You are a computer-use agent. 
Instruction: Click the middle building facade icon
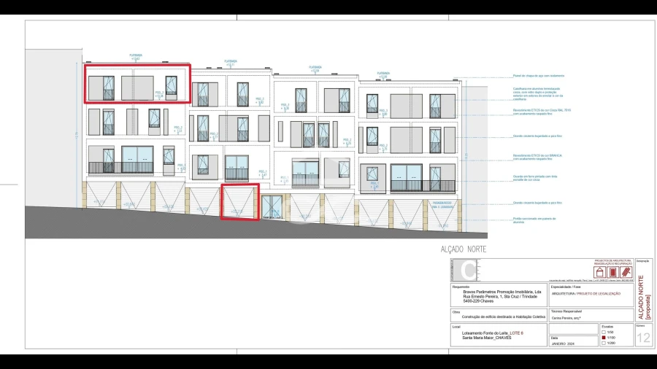coord(613,272)
